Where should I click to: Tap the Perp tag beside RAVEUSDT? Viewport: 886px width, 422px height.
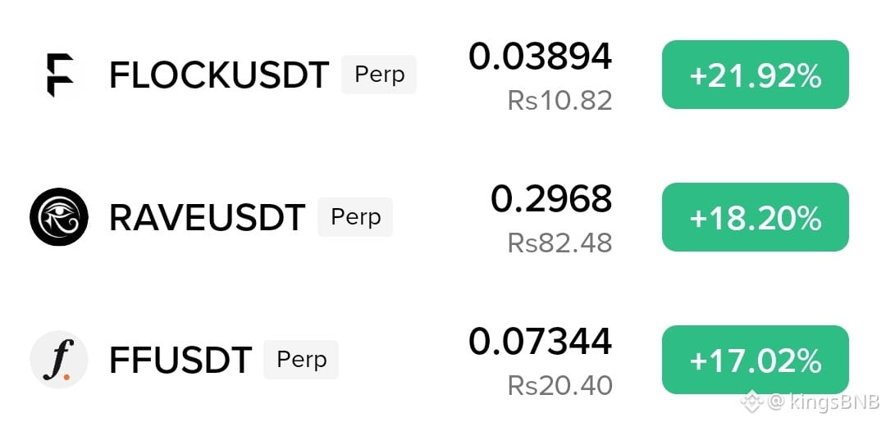point(355,217)
